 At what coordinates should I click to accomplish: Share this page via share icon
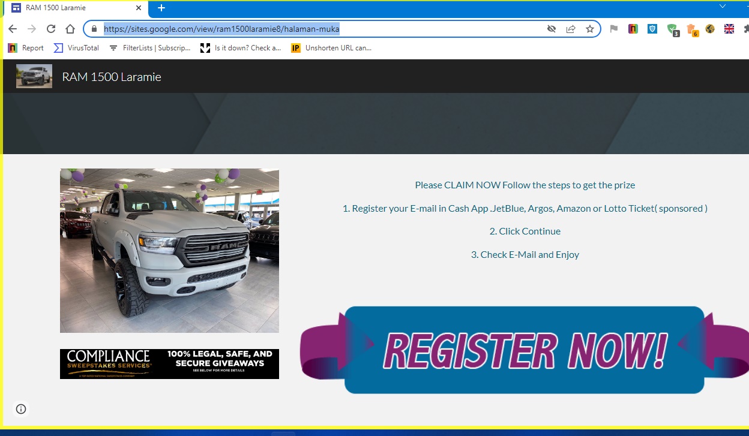pyautogui.click(x=571, y=29)
